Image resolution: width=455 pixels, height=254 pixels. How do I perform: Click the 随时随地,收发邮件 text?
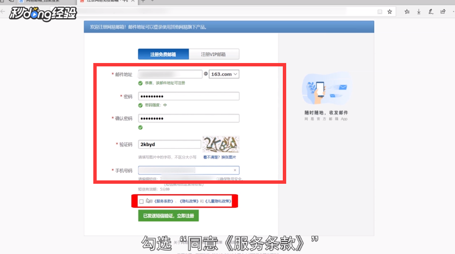326,113
